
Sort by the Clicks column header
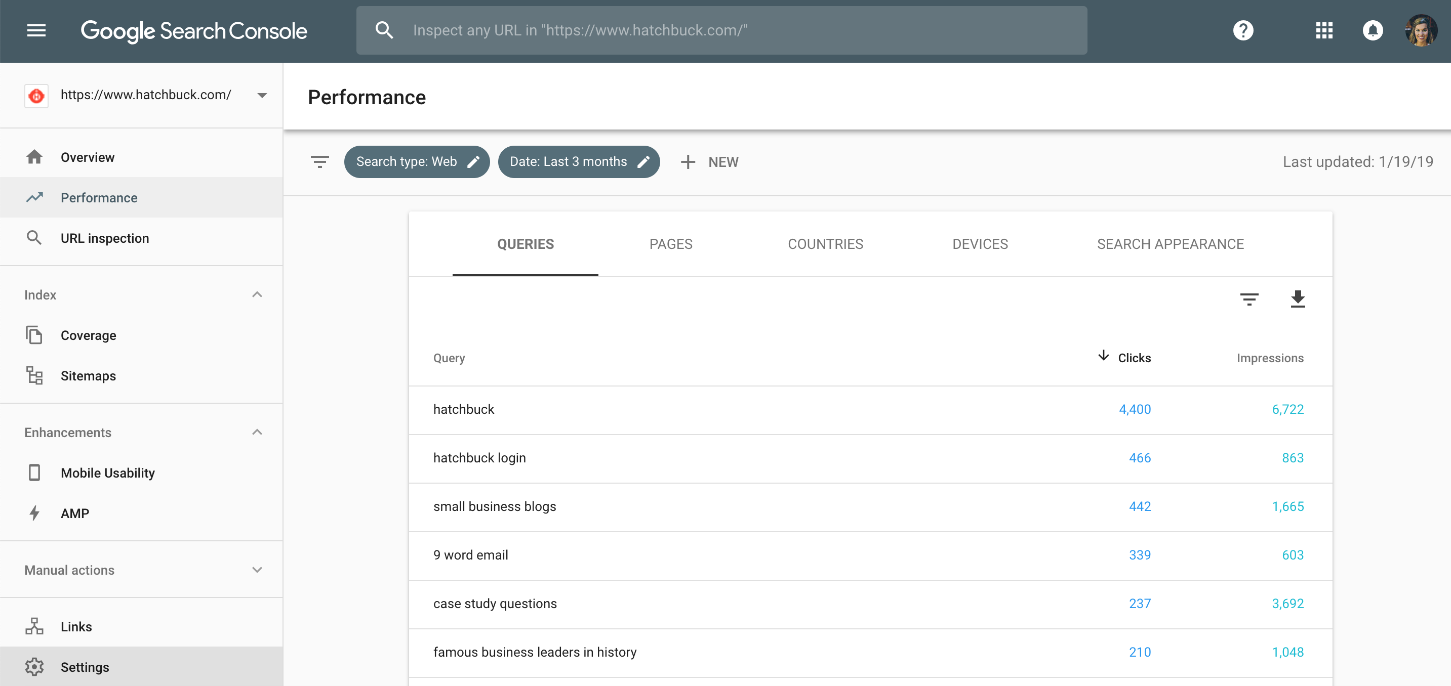(x=1134, y=358)
